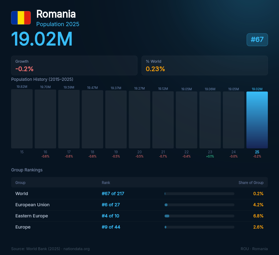Click the World share progress bar
This screenshot has height=255, width=279.
[199, 194]
